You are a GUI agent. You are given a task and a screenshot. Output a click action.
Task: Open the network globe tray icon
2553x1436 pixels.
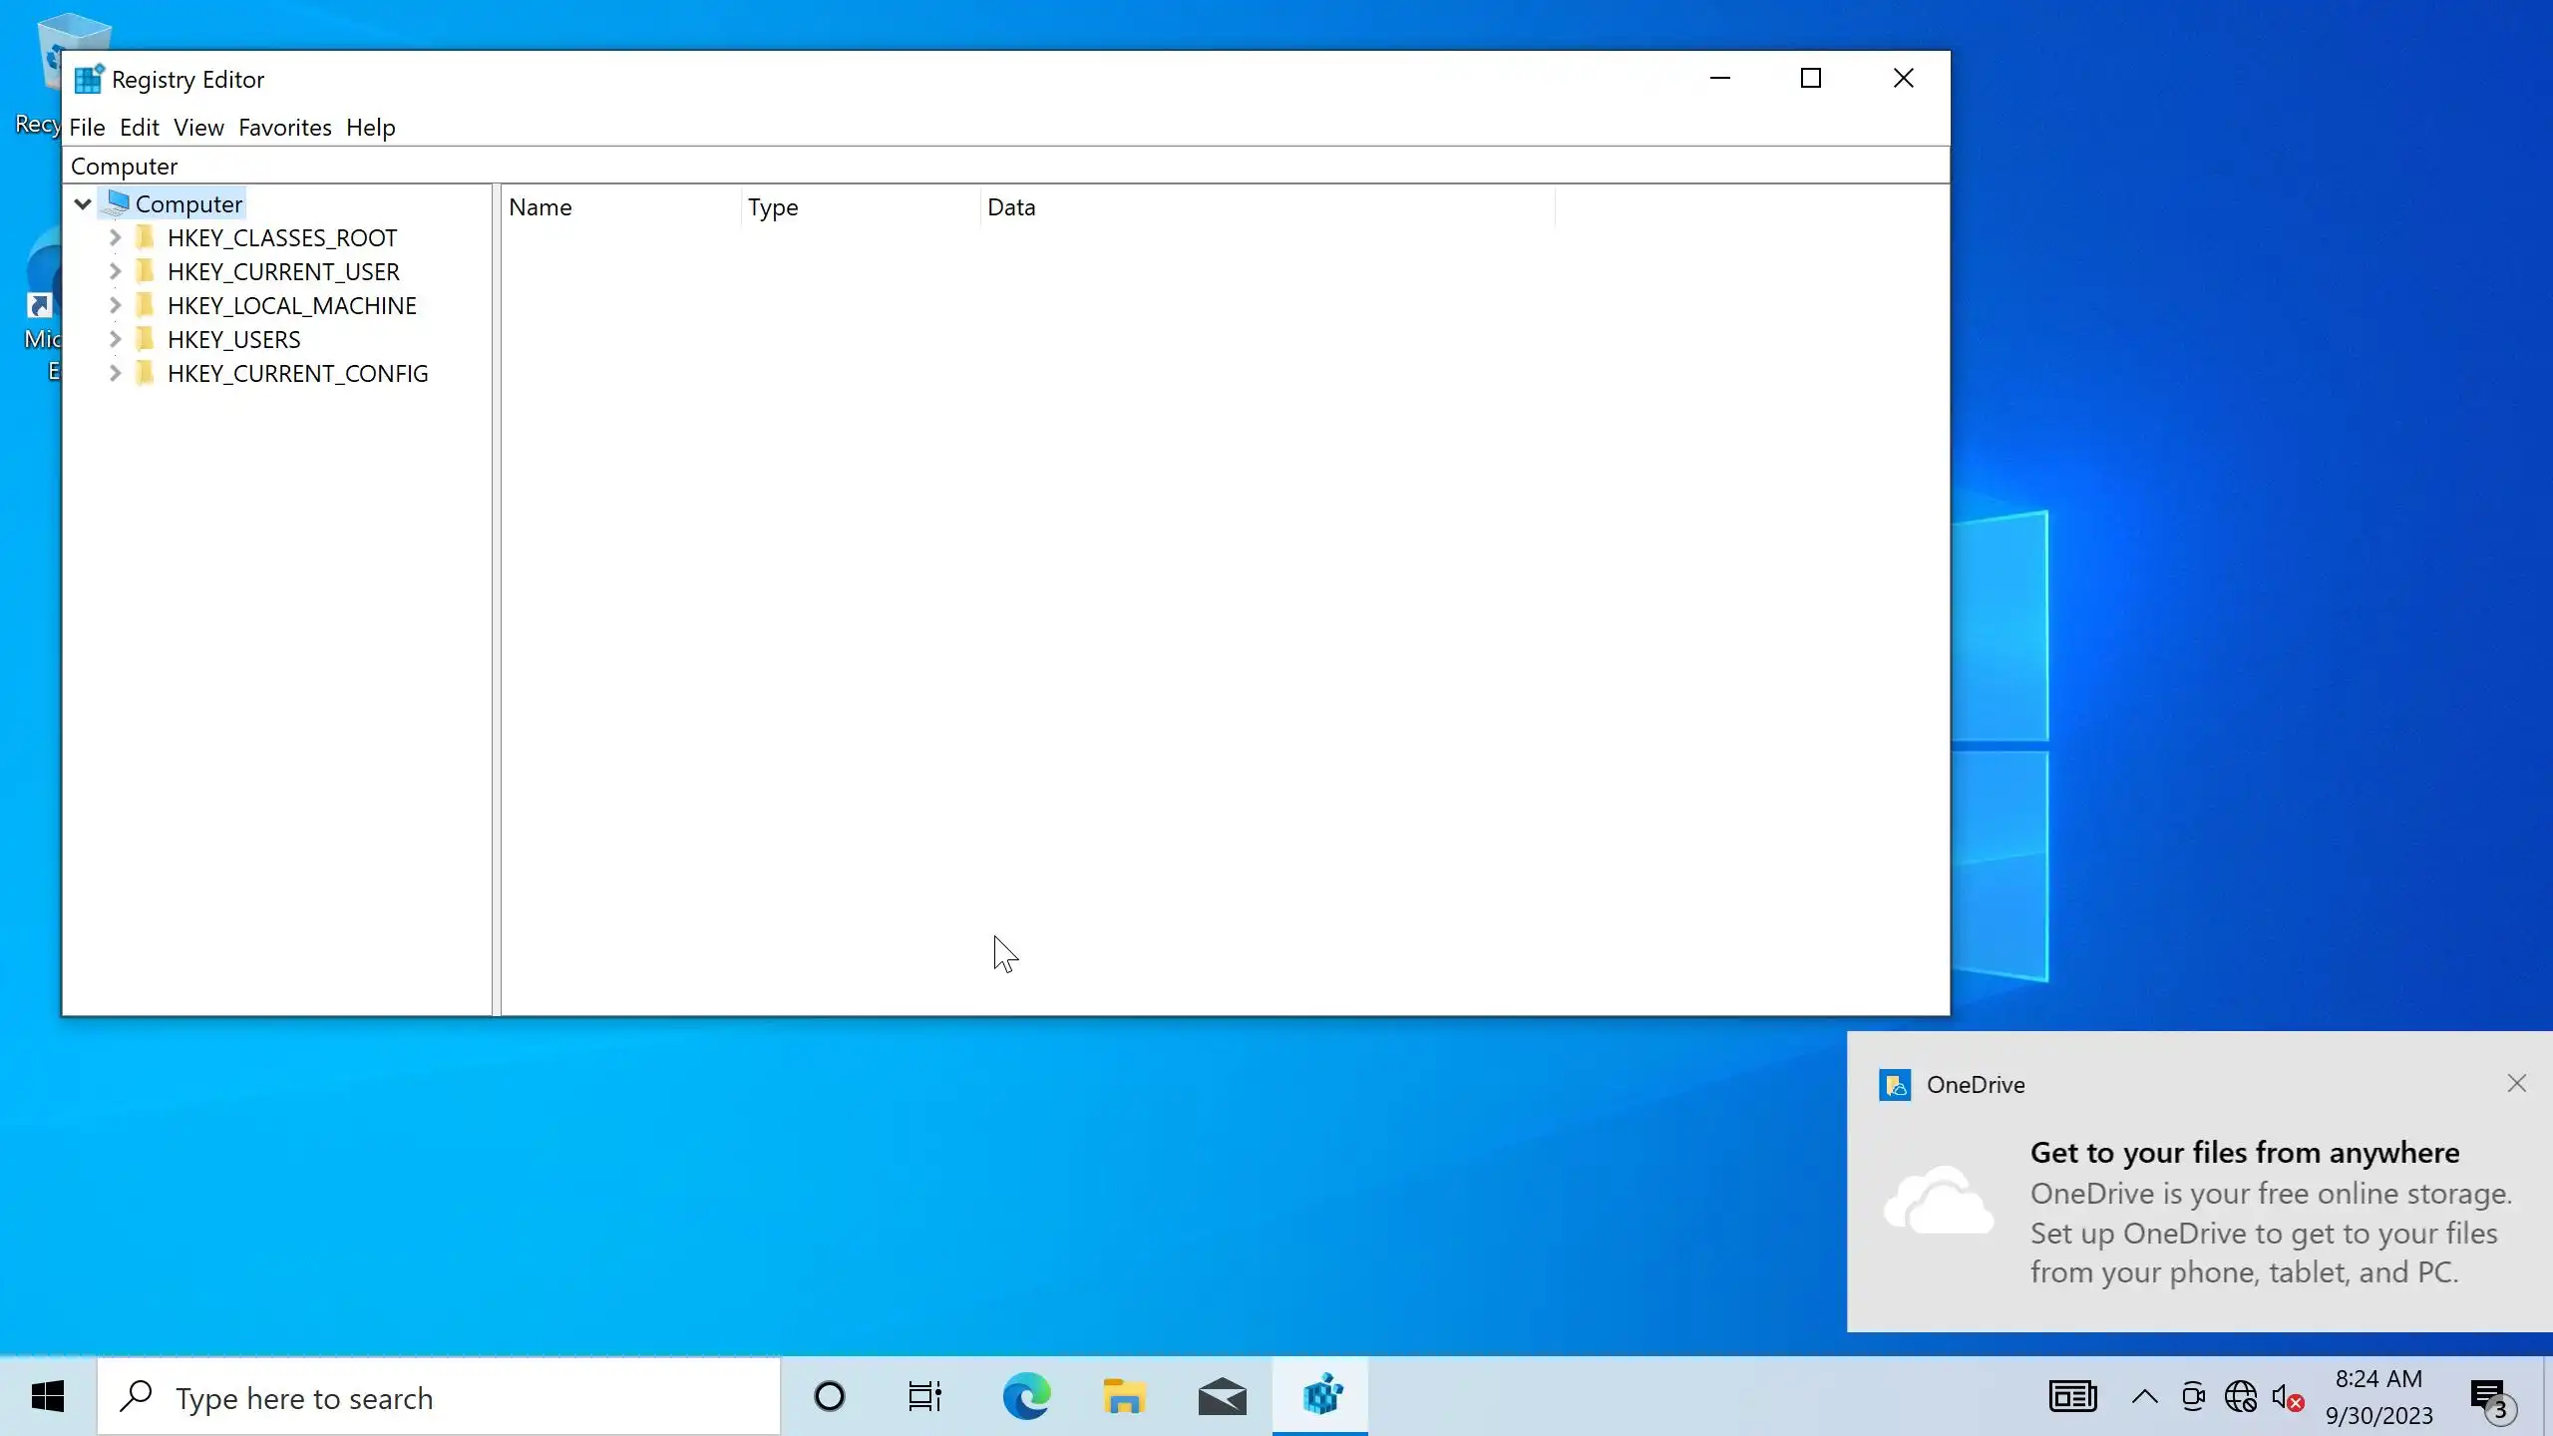(2240, 1397)
